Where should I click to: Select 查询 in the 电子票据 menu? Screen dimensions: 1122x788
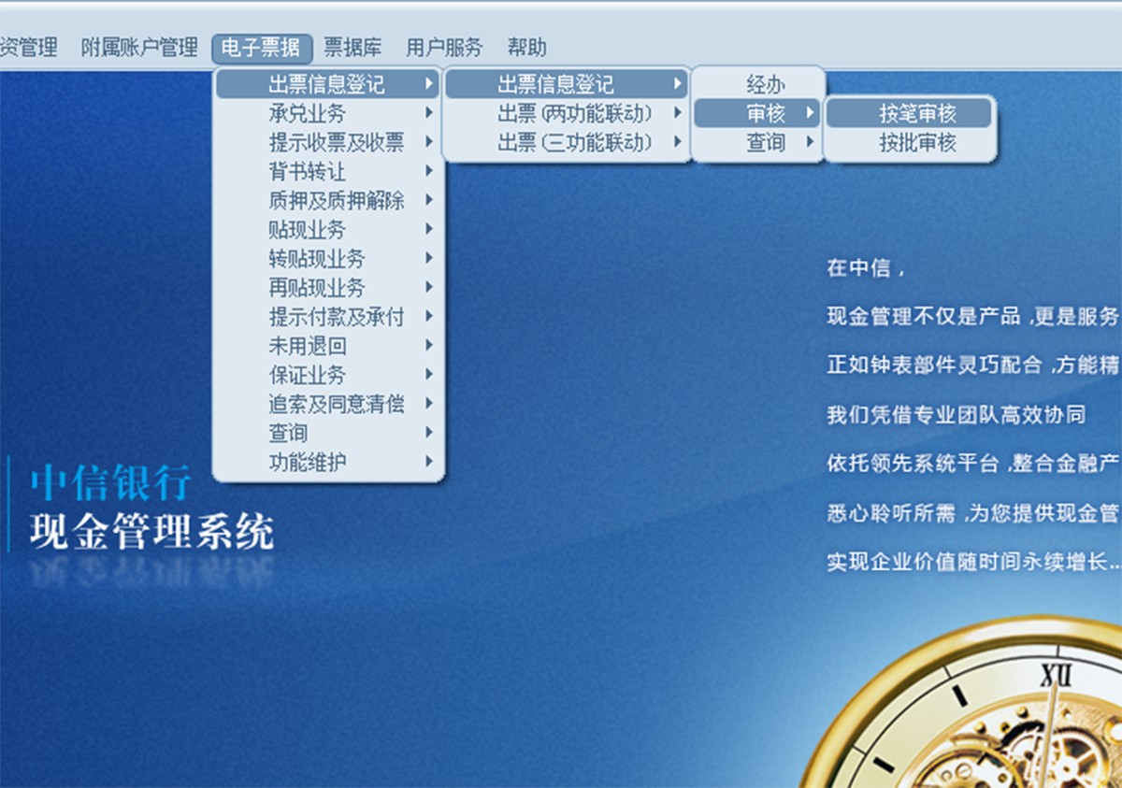[328, 432]
